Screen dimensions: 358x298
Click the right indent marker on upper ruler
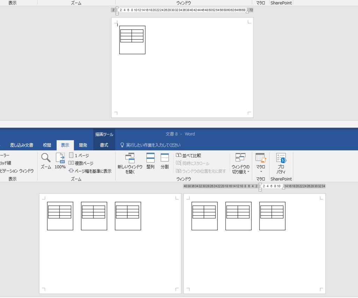[x=247, y=12]
